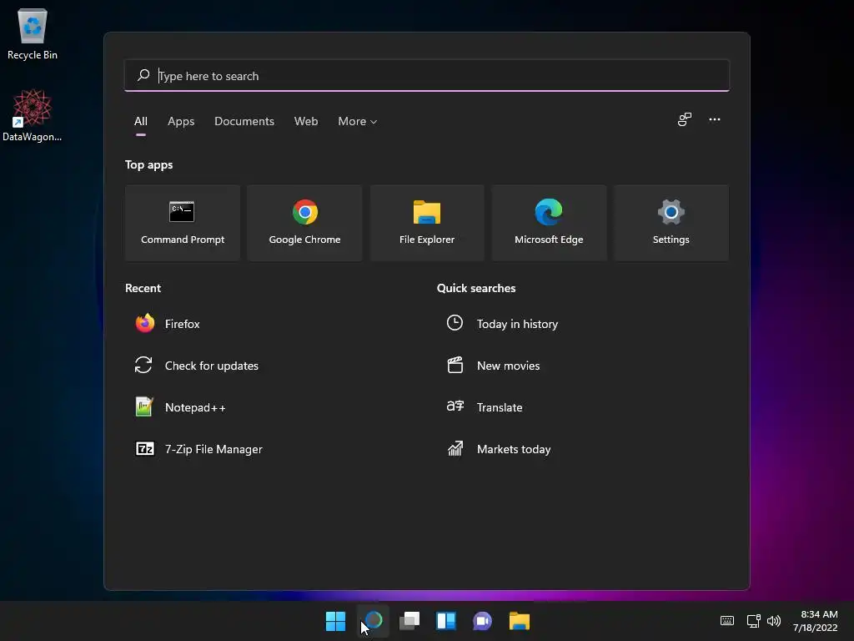This screenshot has height=641, width=854.
Task: Click the Search icon on the taskbar
Action: coord(373,621)
